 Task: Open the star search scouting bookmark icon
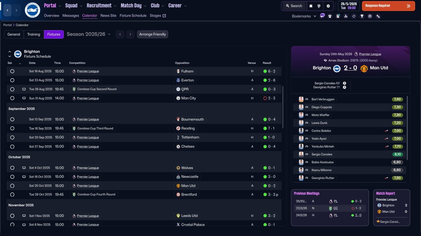(378, 16)
